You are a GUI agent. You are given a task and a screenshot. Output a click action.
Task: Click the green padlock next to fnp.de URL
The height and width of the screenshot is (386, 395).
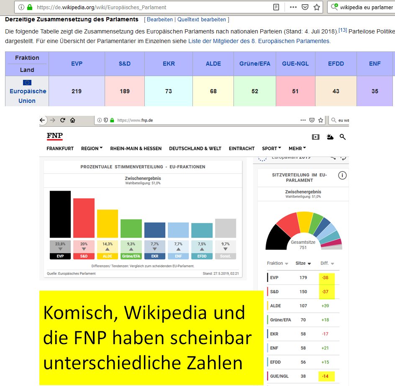[112, 120]
